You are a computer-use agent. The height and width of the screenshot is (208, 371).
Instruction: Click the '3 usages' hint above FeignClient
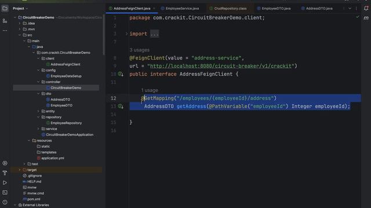[x=139, y=50]
